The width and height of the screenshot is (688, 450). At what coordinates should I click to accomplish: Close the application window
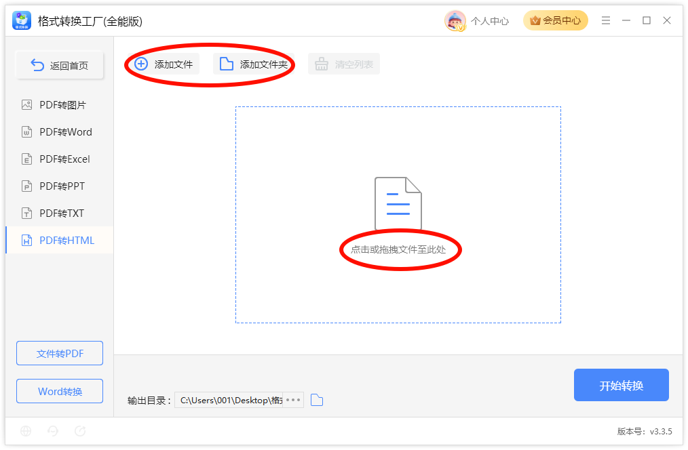pyautogui.click(x=667, y=20)
